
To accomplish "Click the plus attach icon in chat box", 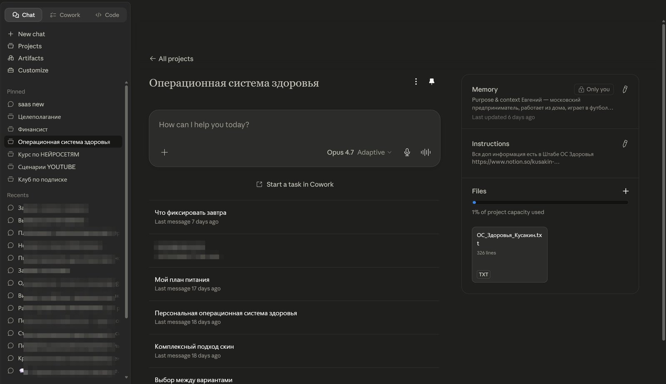I will point(164,152).
